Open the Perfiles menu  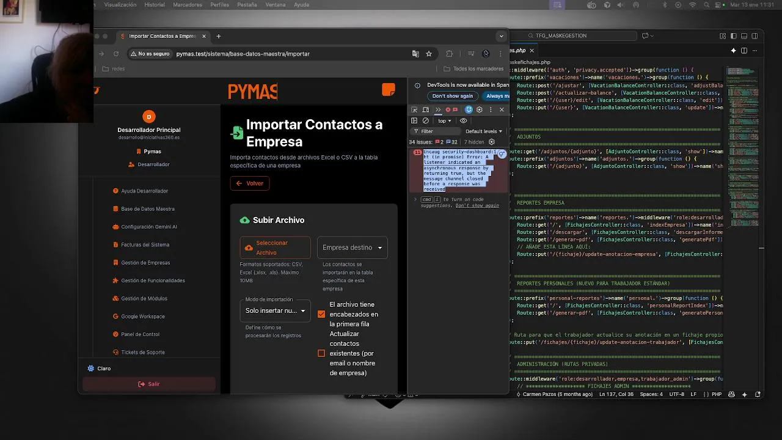tap(219, 5)
